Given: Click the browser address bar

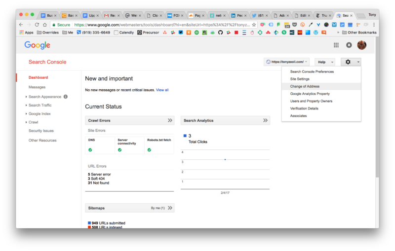Looking at the screenshot, I should pyautogui.click(x=158, y=24).
